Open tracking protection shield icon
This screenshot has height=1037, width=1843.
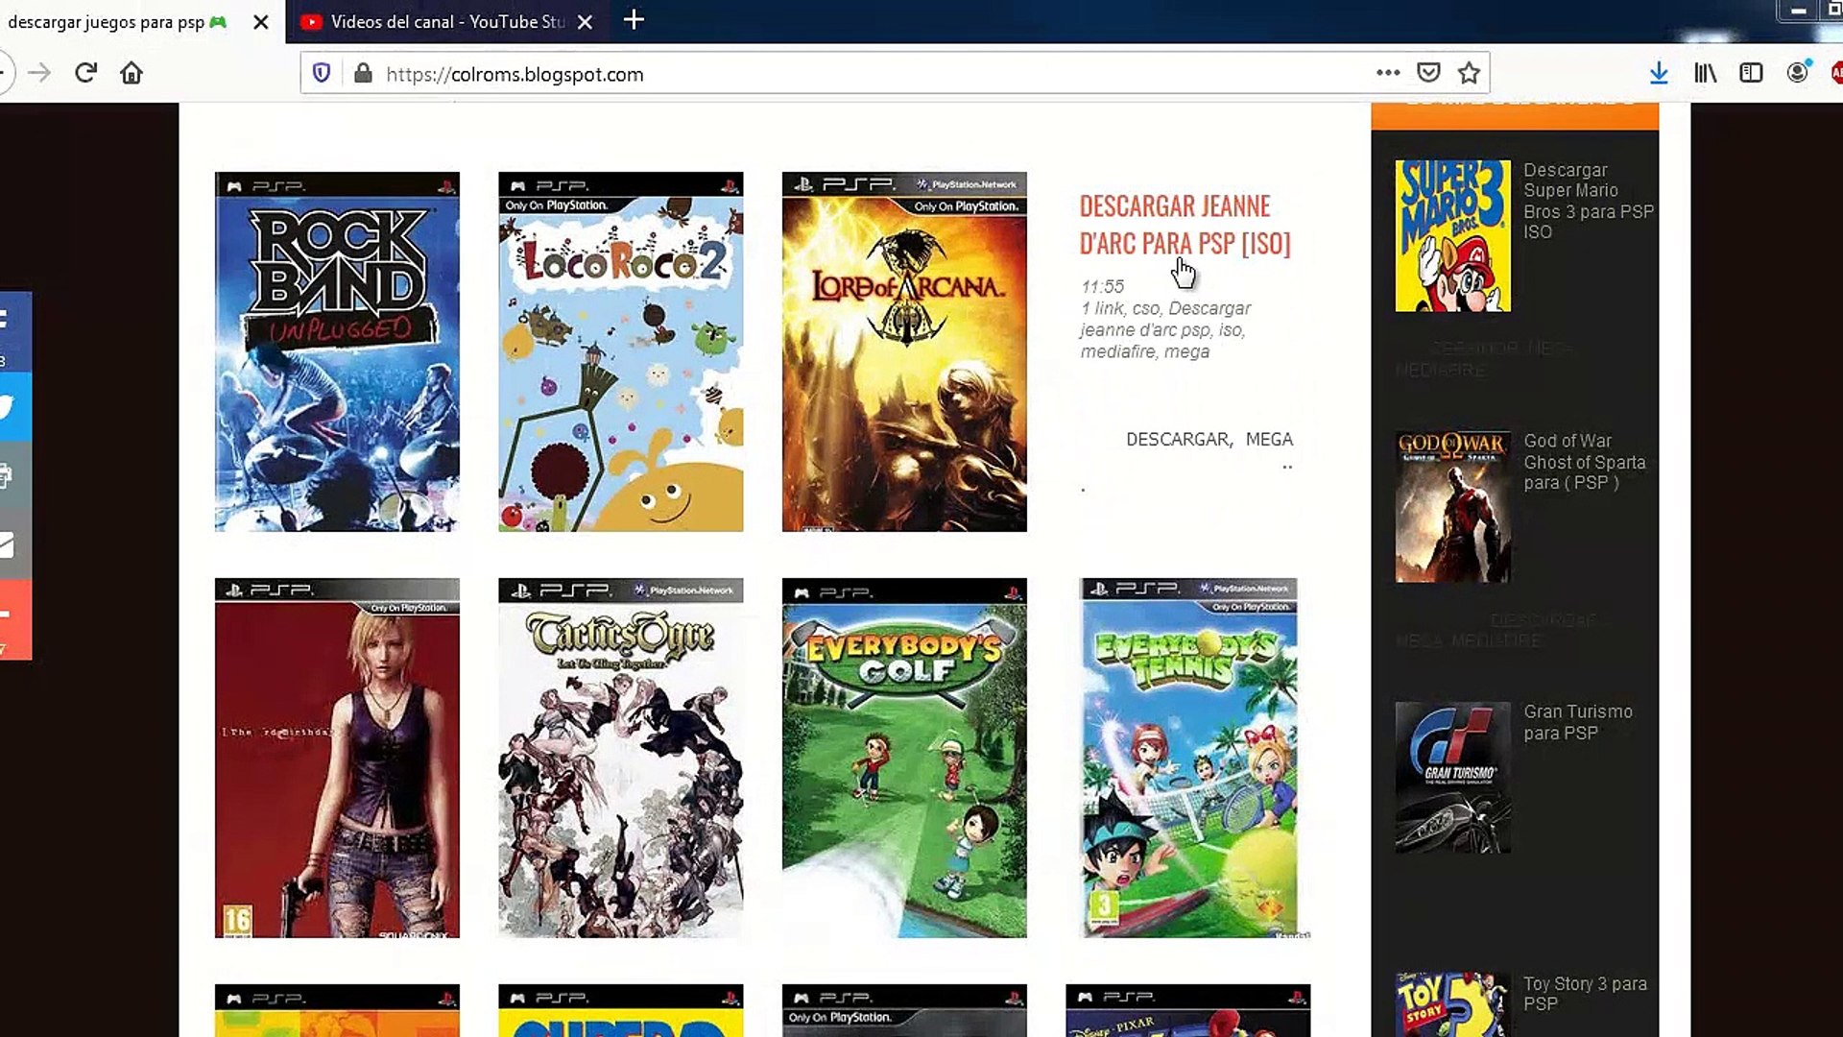(322, 73)
